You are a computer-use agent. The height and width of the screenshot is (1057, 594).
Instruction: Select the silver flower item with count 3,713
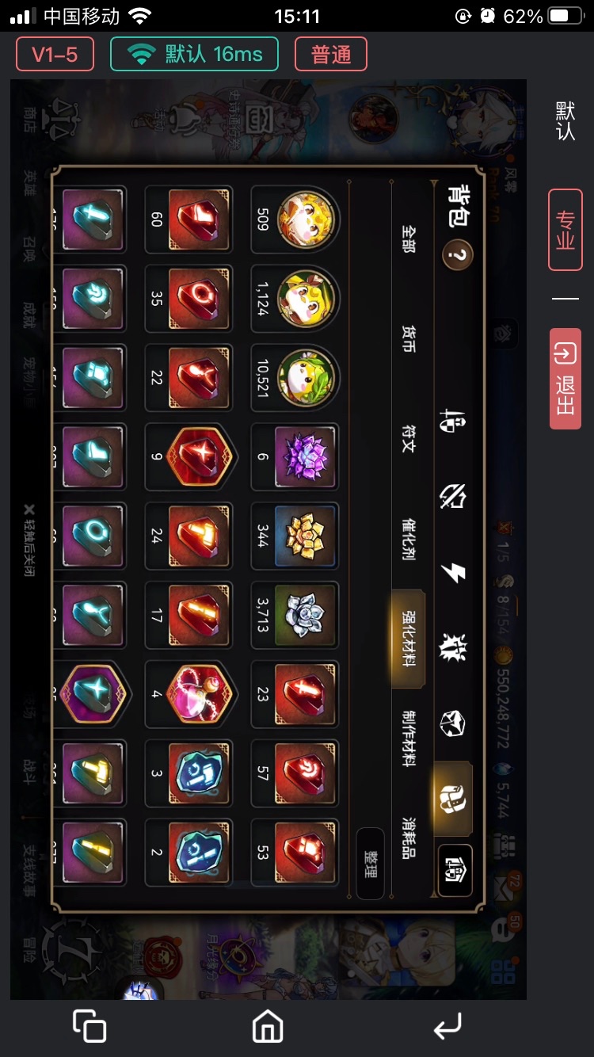click(295, 616)
